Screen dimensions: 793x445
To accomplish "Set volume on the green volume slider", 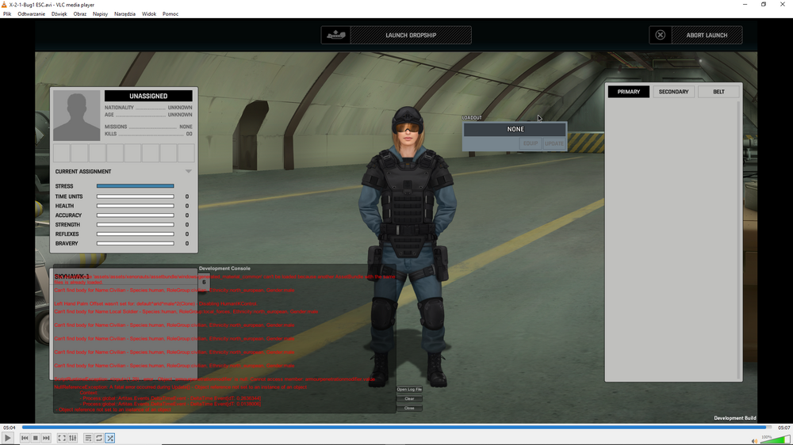I will (776, 439).
